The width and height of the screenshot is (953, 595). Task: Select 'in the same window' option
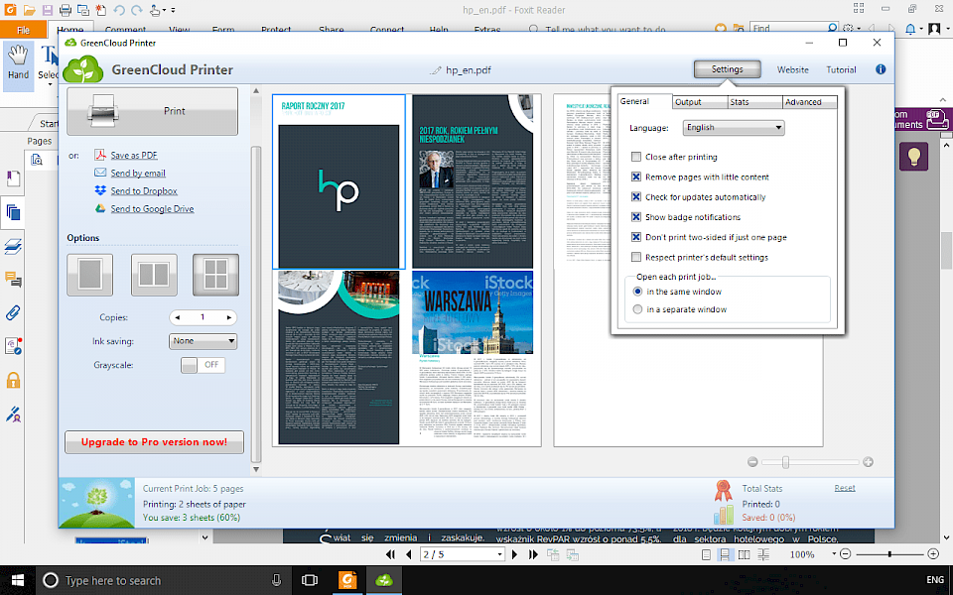637,292
